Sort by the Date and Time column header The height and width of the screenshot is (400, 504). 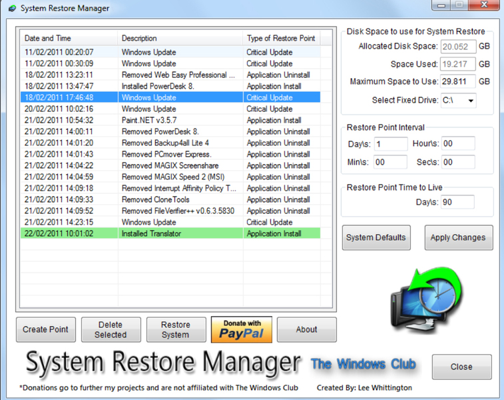69,38
